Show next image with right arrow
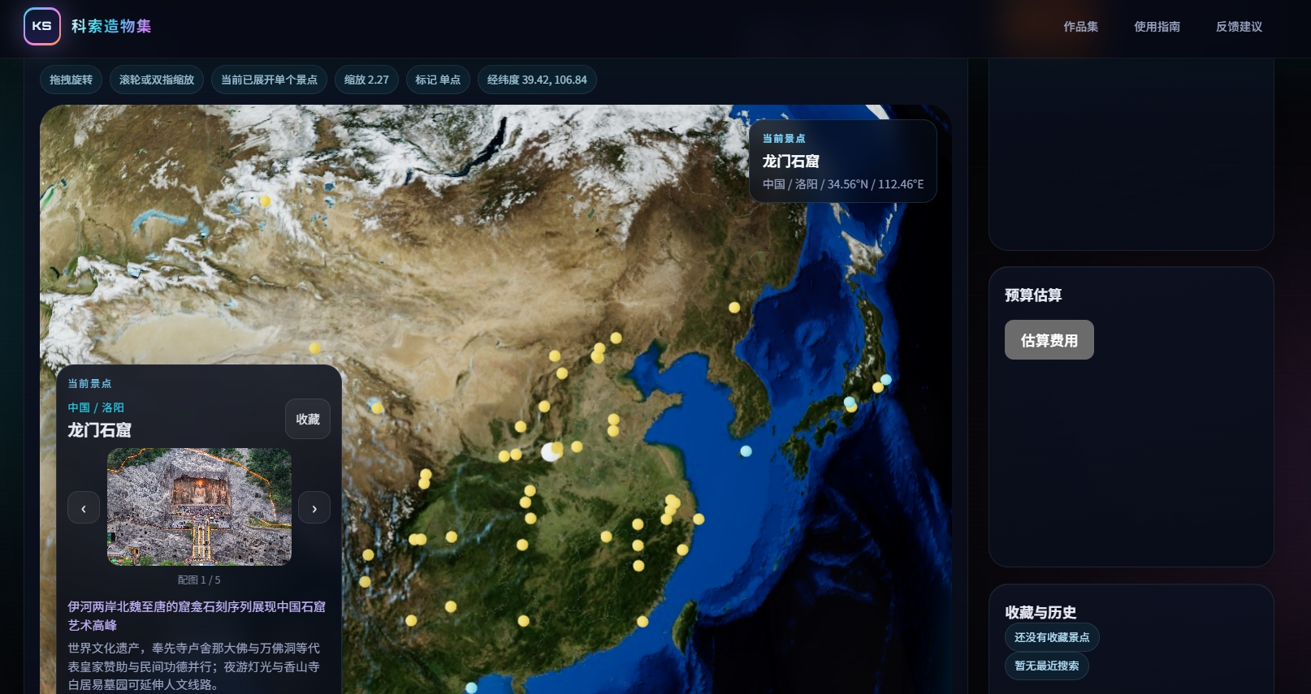Screen dimensions: 1311x694 (x=314, y=508)
